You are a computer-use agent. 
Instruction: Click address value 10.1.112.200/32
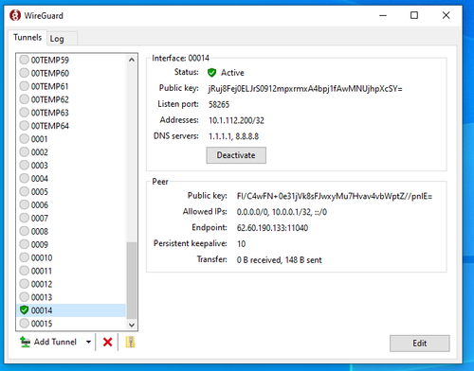(236, 120)
